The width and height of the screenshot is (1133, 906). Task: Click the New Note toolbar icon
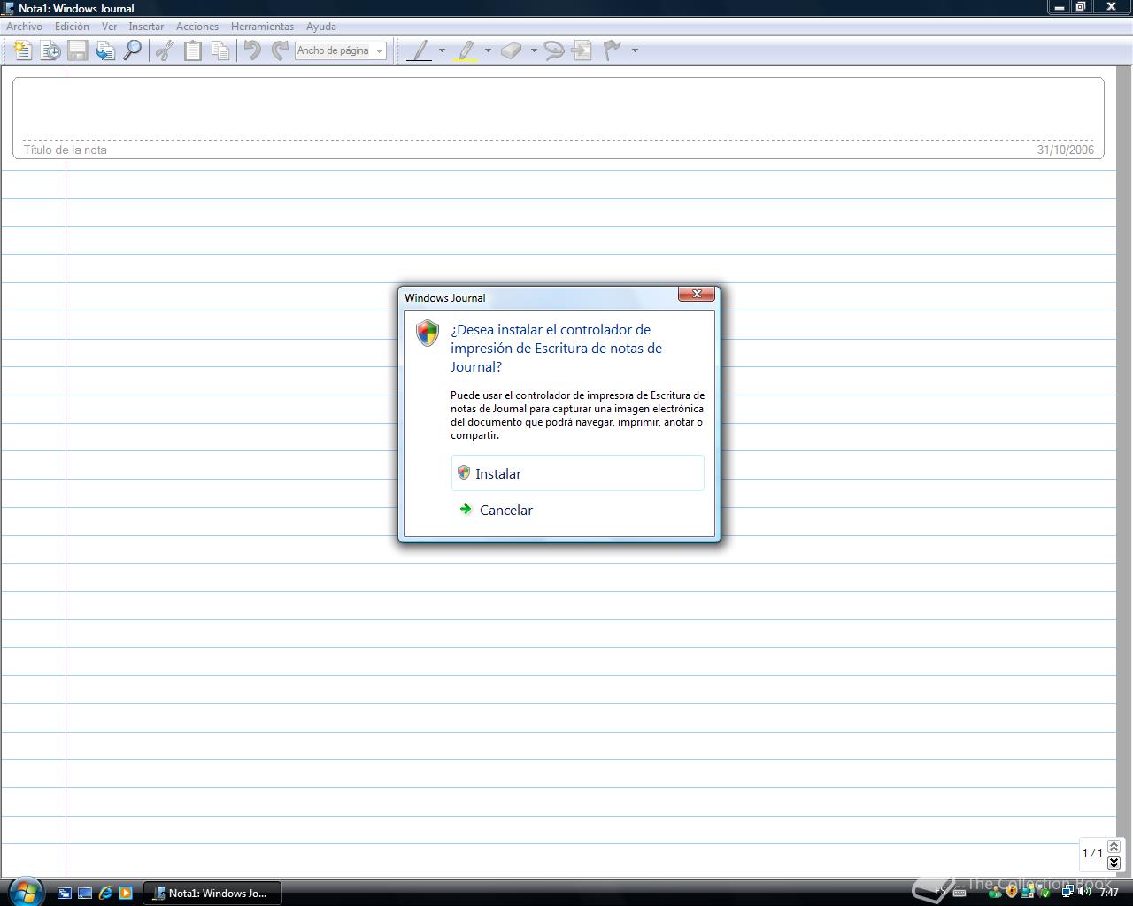pos(22,50)
